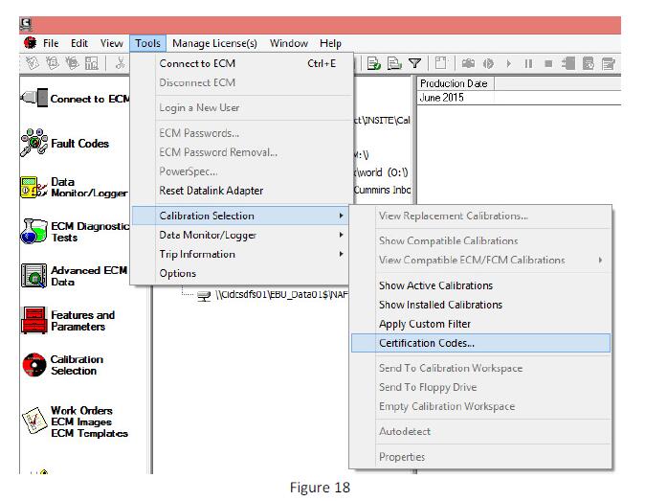Click the pause toolbar button
Image resolution: width=645 pixels, height=501 pixels.
528,63
